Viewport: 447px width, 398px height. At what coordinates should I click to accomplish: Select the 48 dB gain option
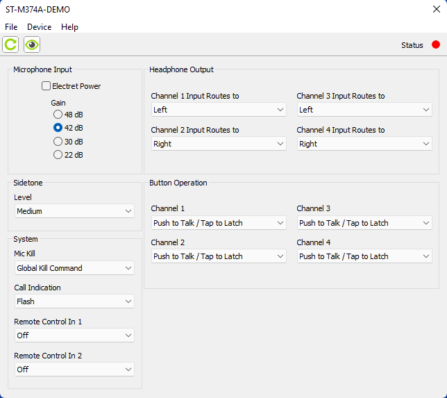click(x=58, y=114)
